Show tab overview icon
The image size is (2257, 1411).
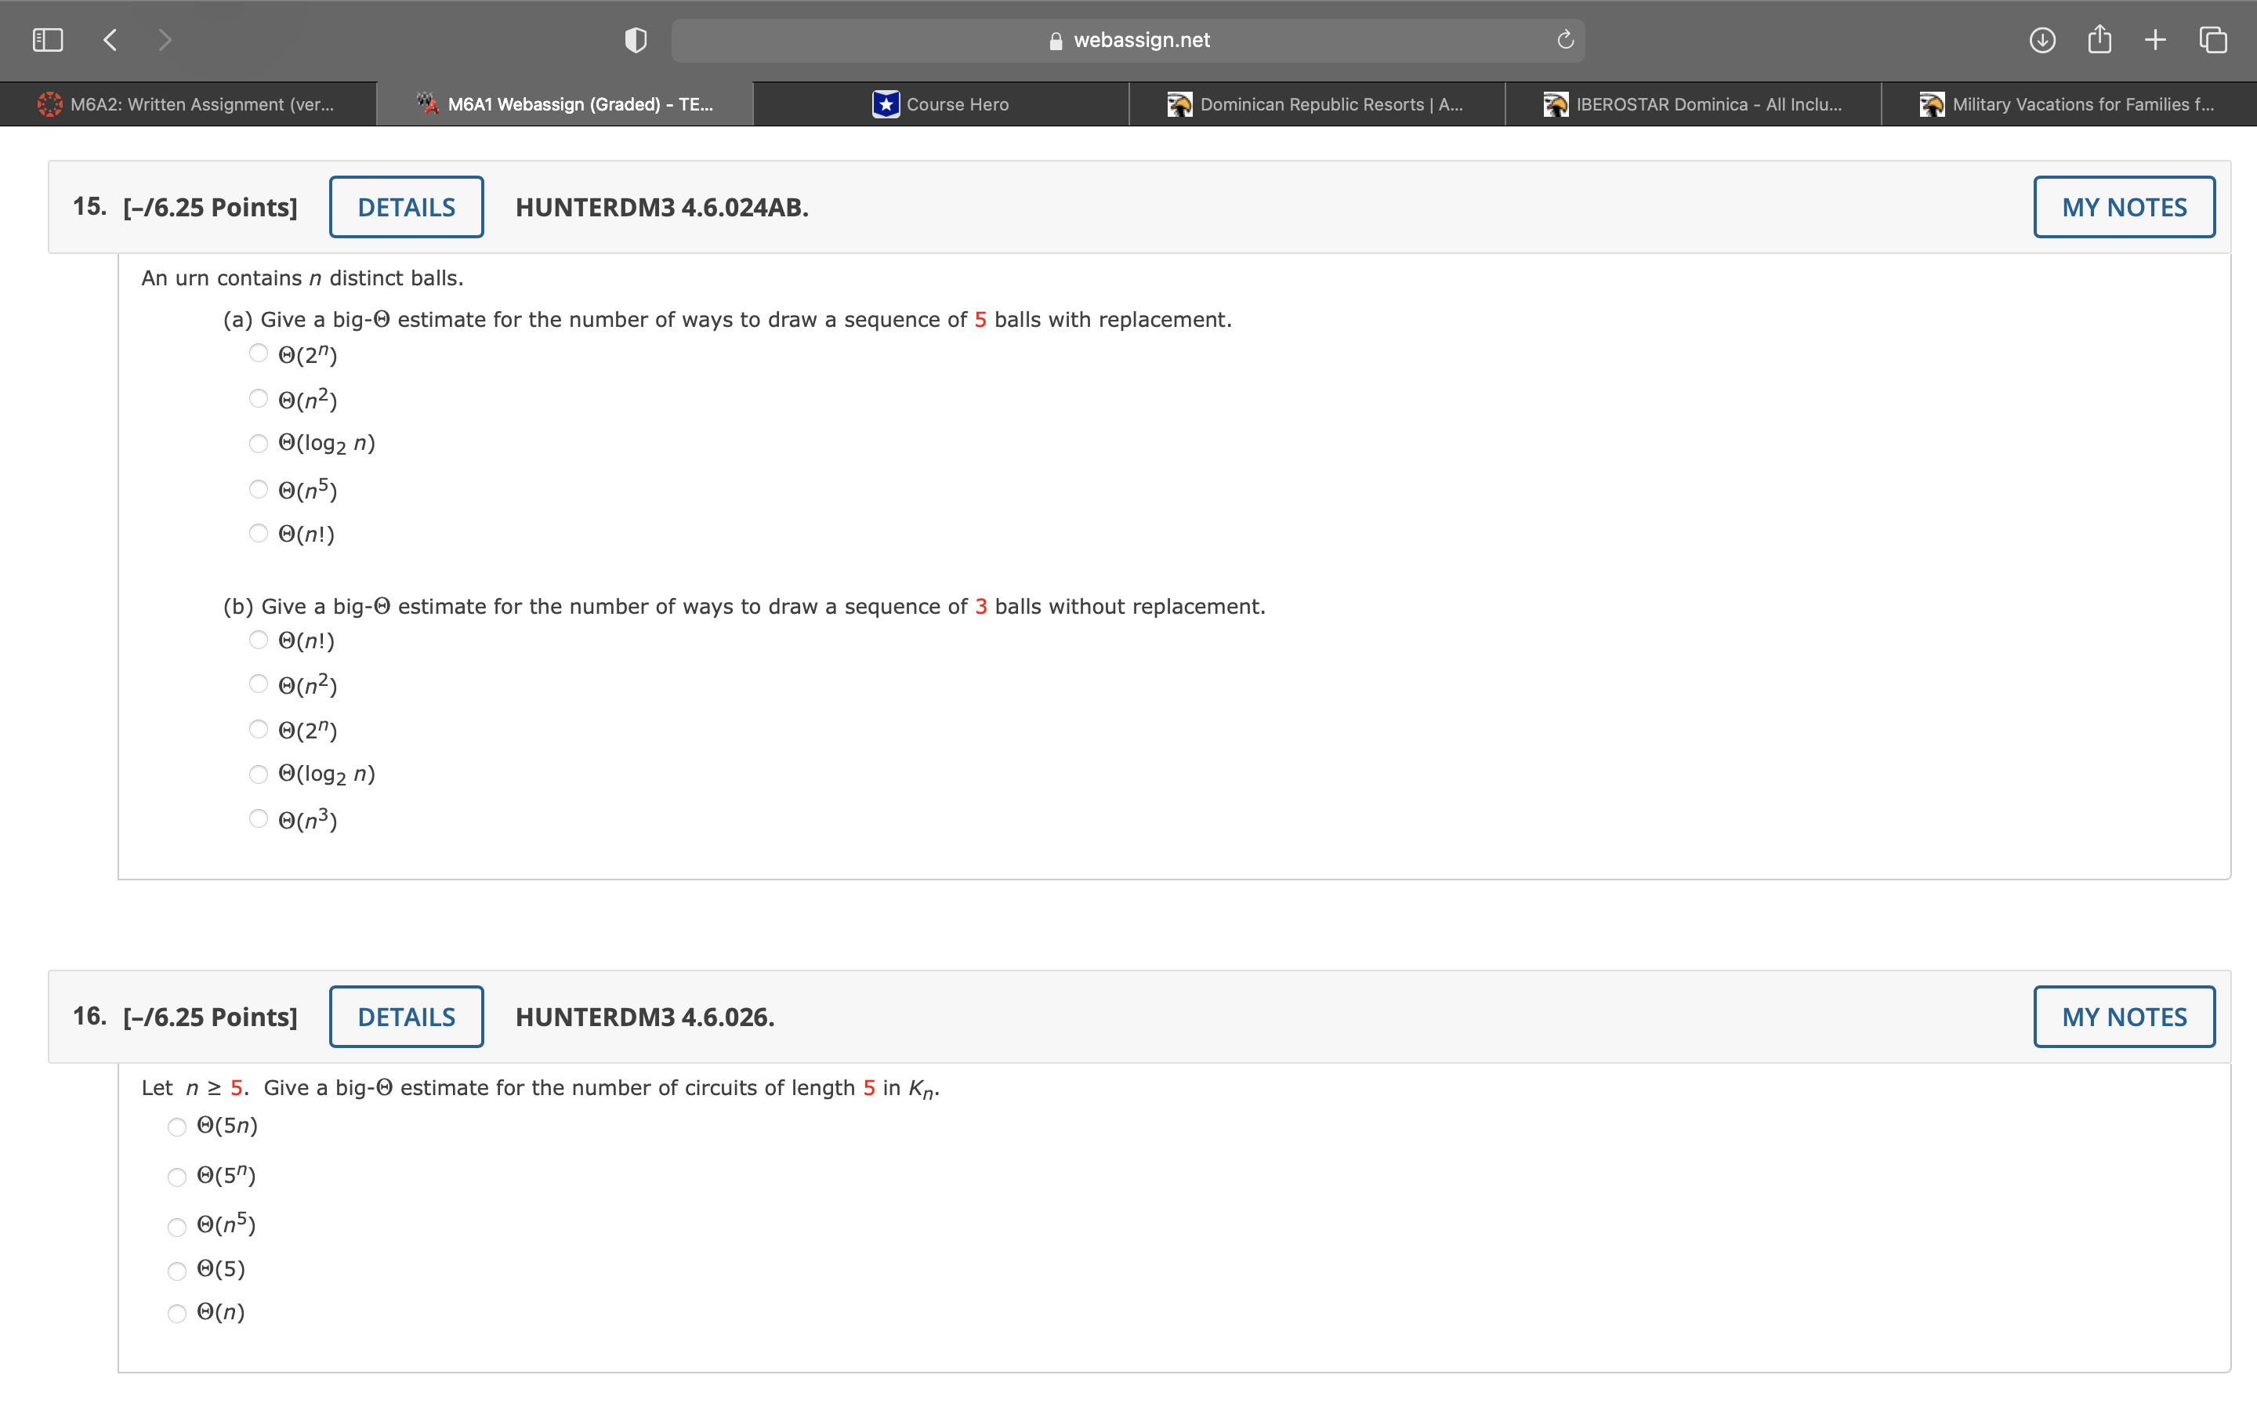[2212, 40]
